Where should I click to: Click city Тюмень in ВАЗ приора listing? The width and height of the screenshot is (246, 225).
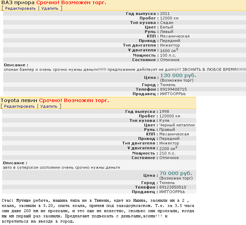point(168,85)
